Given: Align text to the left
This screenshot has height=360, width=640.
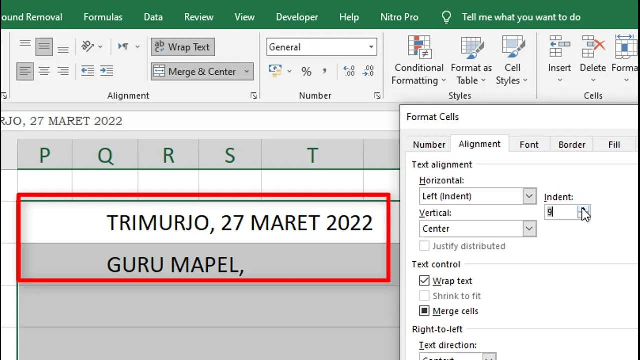Looking at the screenshot, I should (x=25, y=71).
